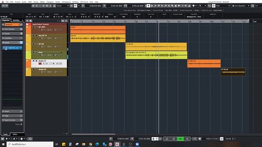262x147 pixels.
Task: Click the Audio 01 track color strip
Action: (28, 64)
